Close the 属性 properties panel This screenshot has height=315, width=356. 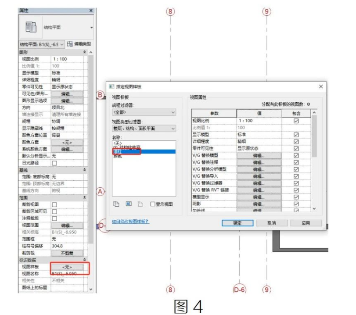tap(91, 11)
